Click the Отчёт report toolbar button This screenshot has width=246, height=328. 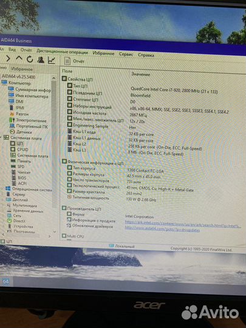click(x=74, y=61)
